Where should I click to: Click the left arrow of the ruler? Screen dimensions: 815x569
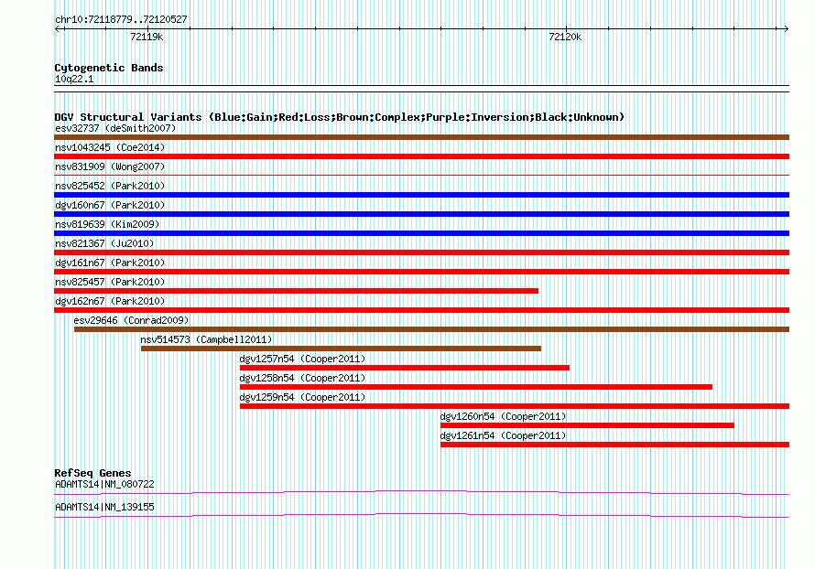(x=58, y=29)
